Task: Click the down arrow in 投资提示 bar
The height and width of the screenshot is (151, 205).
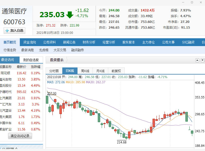Action: pyautogui.click(x=202, y=60)
